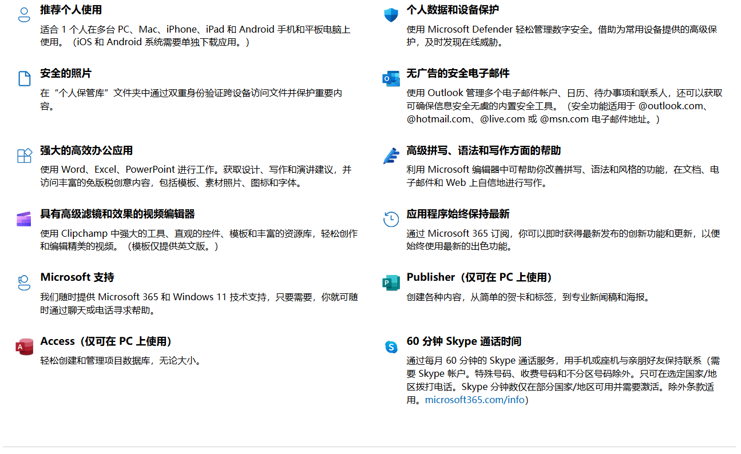Viewport: 741px width, 454px height.
Task: Click the Microsoft Defender shield icon
Action: point(391,15)
